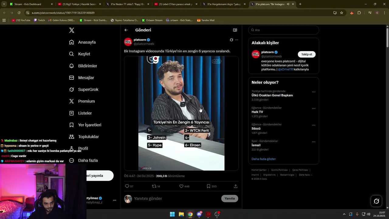Click reply icon with 57 comments
Screen dimensions: 389x219
tap(129, 186)
